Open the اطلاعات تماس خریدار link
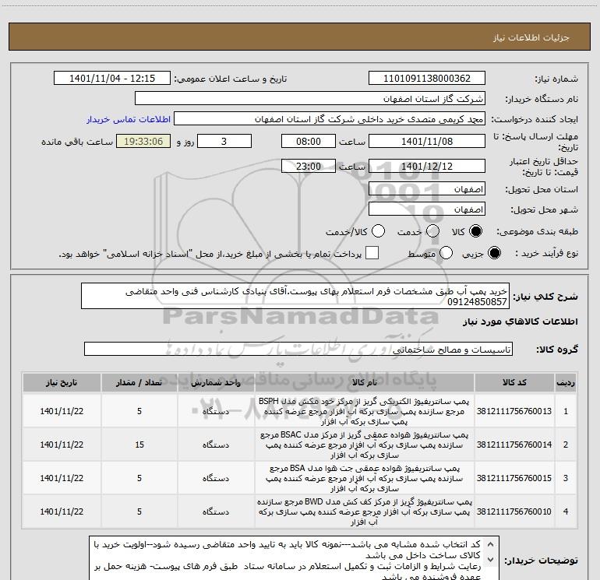This screenshot has width=600, height=580. pos(129,119)
